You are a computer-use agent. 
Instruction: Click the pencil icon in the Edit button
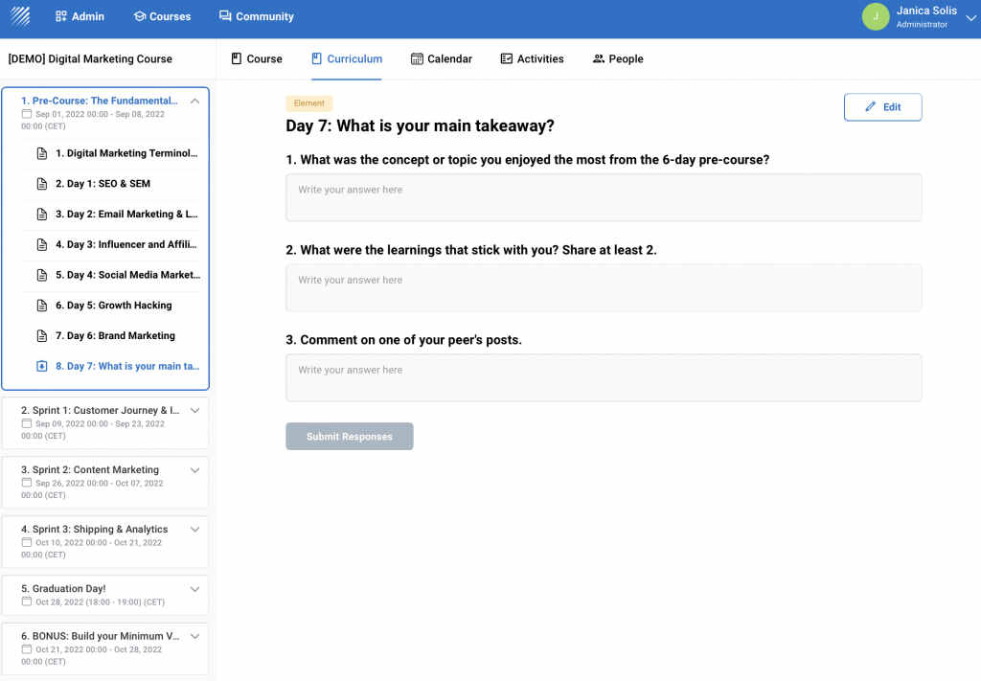coord(870,107)
